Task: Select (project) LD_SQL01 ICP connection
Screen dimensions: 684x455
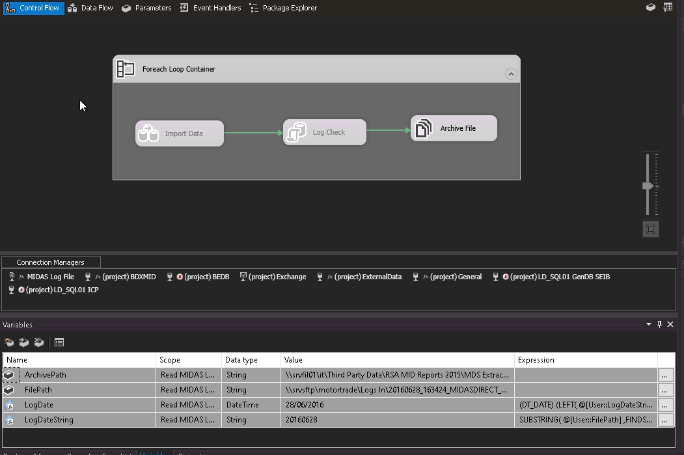Action: (x=53, y=290)
